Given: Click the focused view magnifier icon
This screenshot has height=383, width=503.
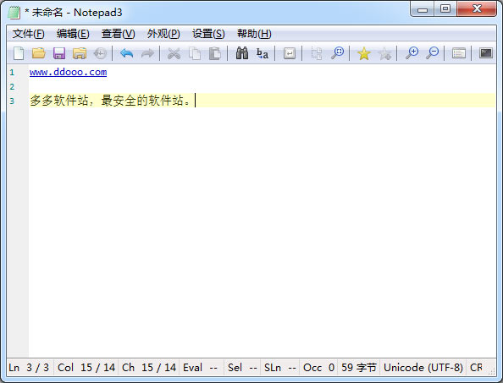Looking at the screenshot, I should [337, 53].
